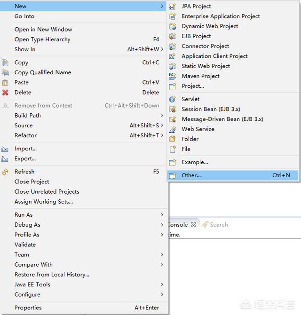Expand the Refactor submenu arrow
Viewport: 301px width, 315px height.
coord(162,135)
